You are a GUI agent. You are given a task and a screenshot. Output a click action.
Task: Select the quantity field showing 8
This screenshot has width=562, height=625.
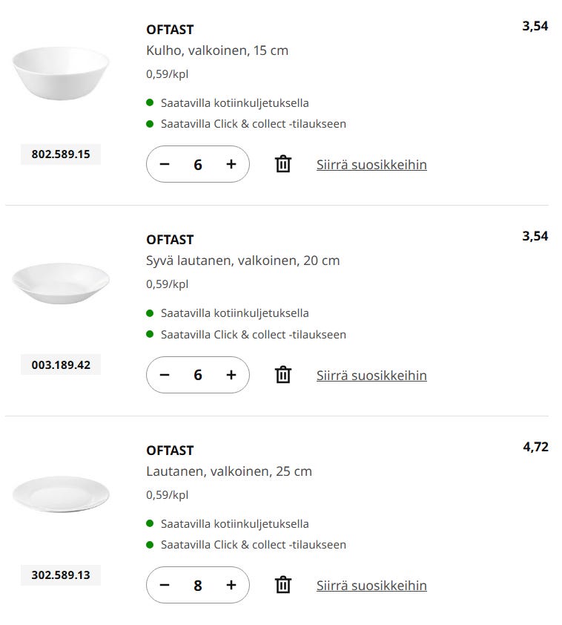coord(198,585)
